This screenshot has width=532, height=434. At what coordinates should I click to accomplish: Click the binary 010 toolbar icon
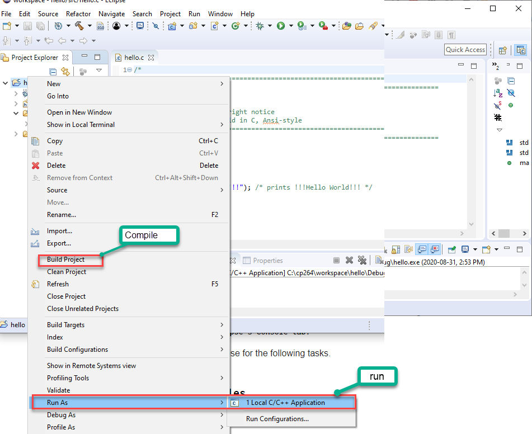(x=101, y=26)
